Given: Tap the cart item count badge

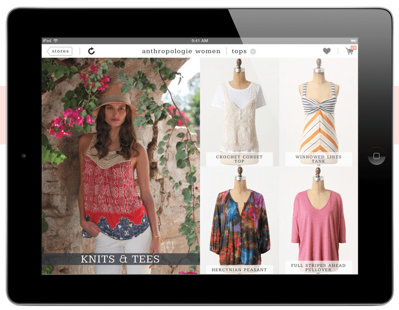Looking at the screenshot, I should (353, 48).
